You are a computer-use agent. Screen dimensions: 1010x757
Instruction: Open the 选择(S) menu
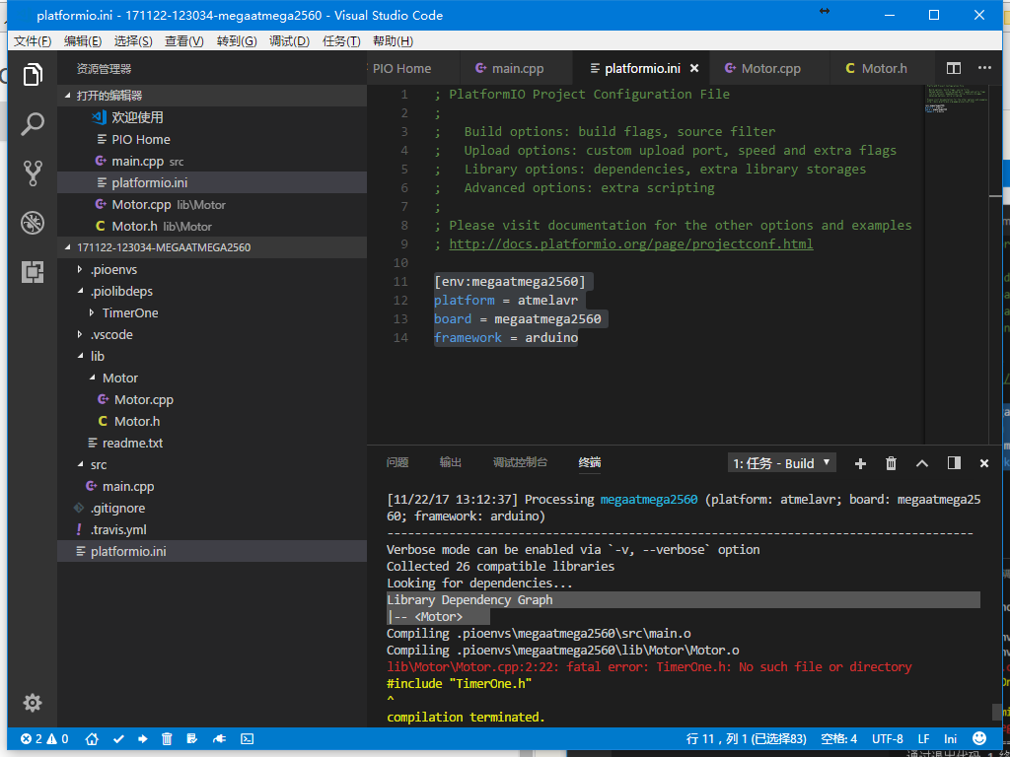(x=133, y=41)
